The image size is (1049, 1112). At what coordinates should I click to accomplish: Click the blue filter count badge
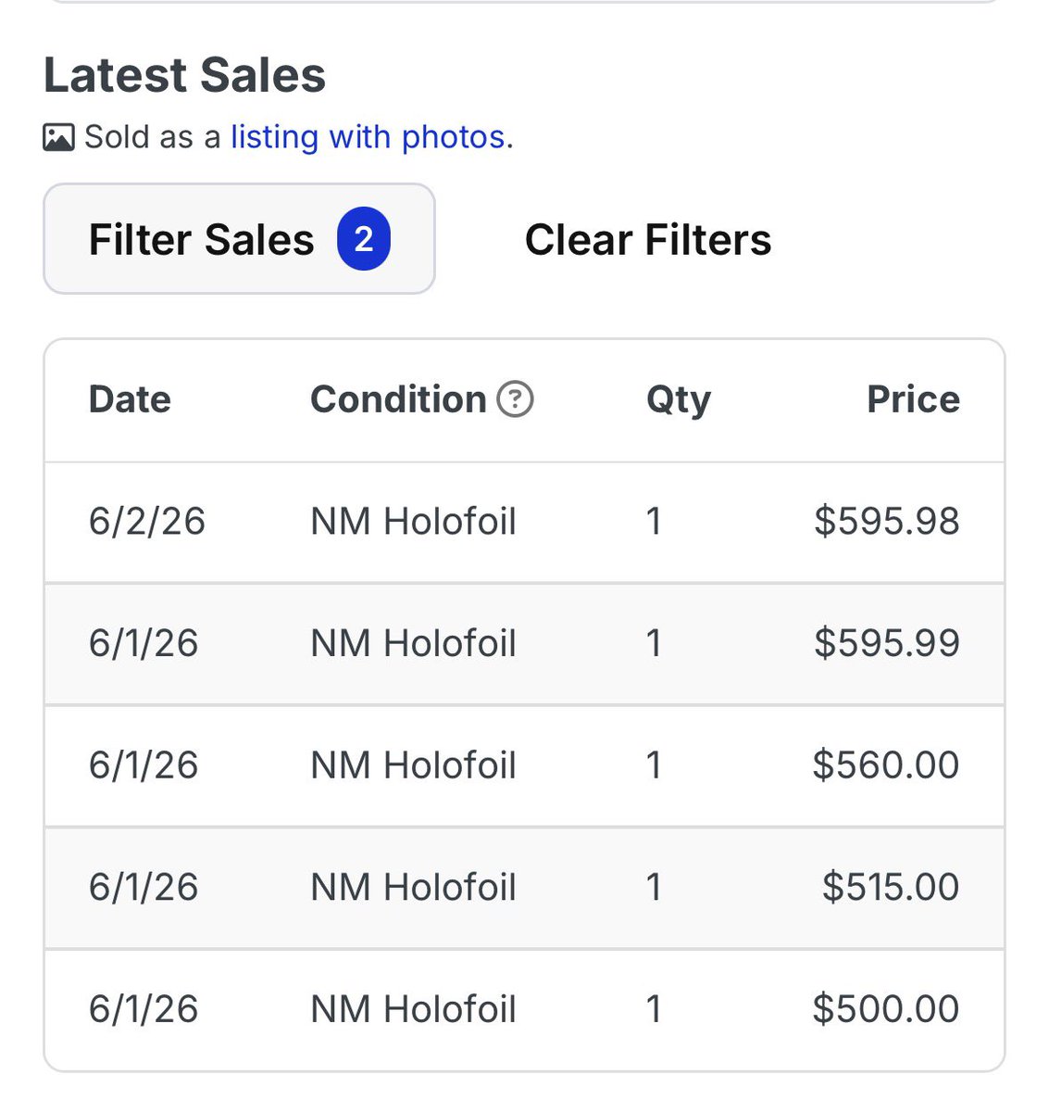(x=364, y=239)
